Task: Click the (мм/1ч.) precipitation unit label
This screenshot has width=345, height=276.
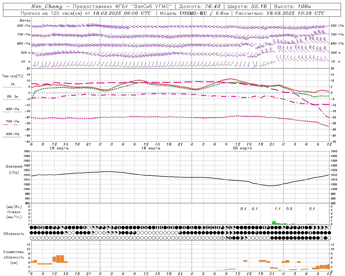Action: 14,217
